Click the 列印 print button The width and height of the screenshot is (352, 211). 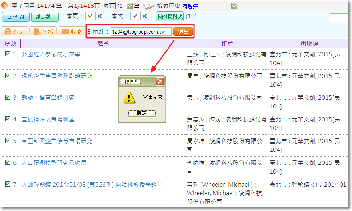tap(15, 32)
